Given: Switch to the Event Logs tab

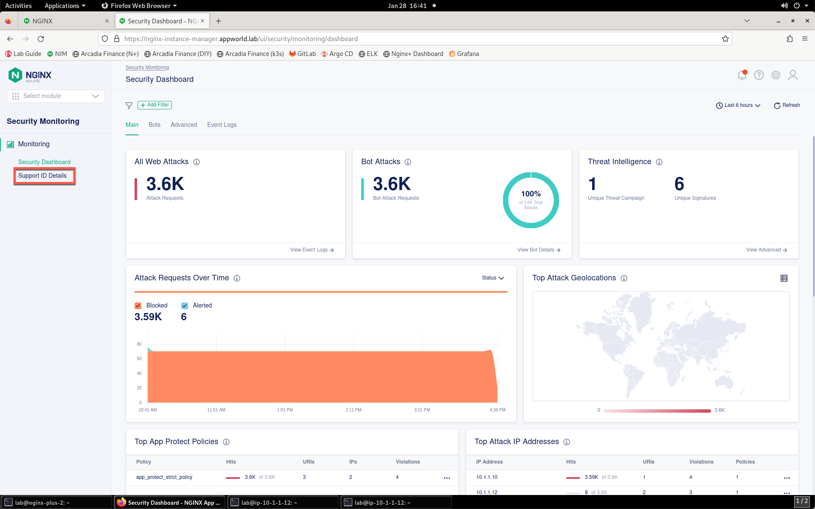Looking at the screenshot, I should coord(222,125).
